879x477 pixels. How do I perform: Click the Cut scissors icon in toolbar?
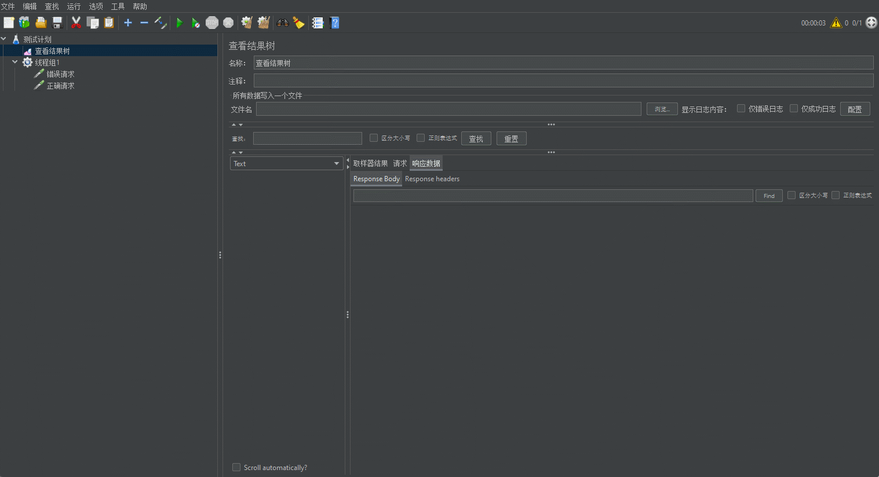coord(76,23)
